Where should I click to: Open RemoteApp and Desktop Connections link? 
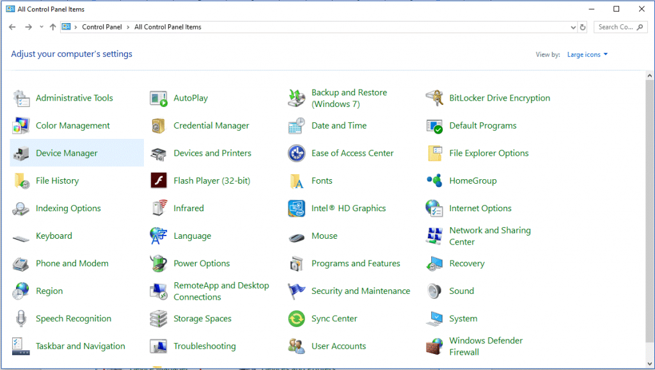(221, 291)
